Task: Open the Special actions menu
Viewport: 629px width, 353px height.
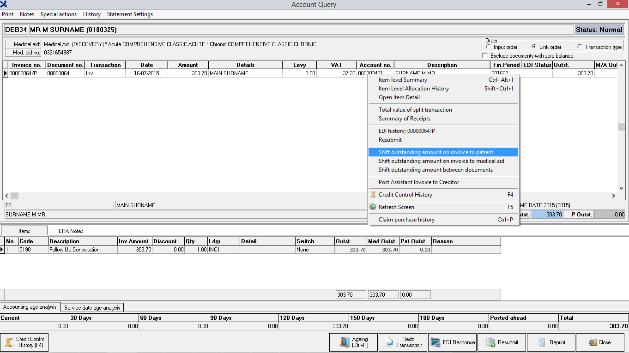Action: click(59, 14)
